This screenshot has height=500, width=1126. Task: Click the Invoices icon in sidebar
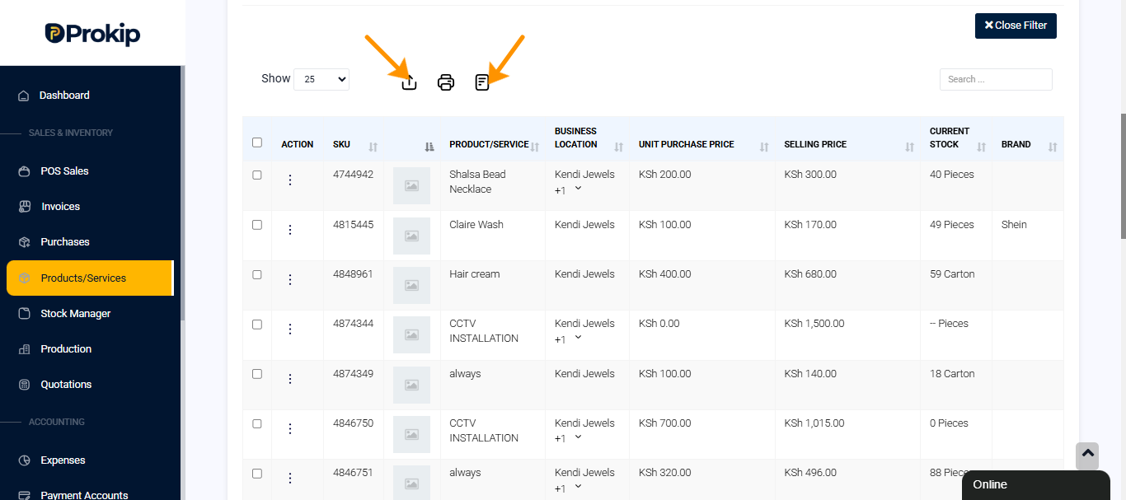24,207
